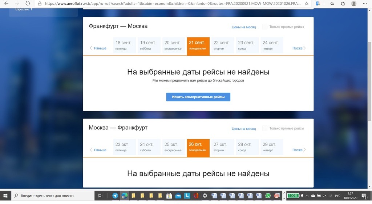The height and width of the screenshot is (204, 372).
Task: Enable Только прямые рейсы for Москва — Франкфурт
Action: [x=264, y=128]
